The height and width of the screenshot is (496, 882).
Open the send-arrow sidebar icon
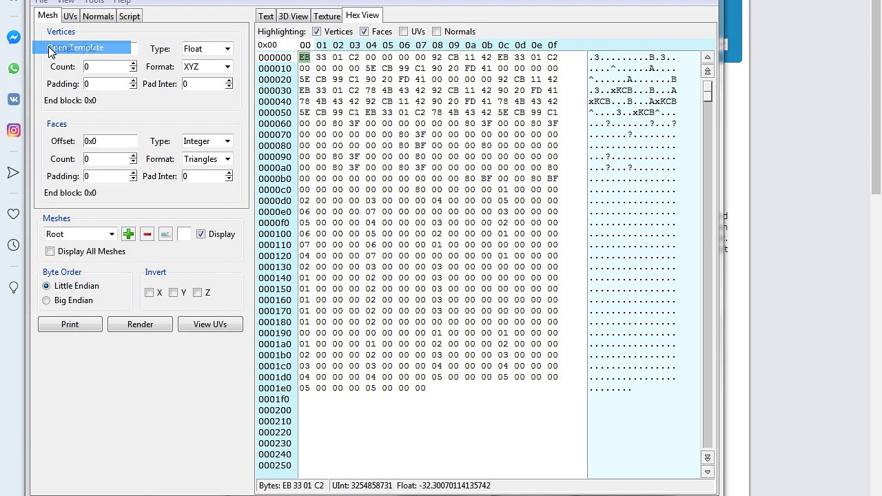point(14,172)
